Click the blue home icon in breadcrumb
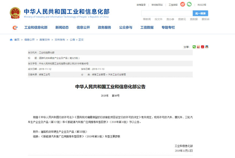This screenshot has height=158, width=235. (11, 40)
